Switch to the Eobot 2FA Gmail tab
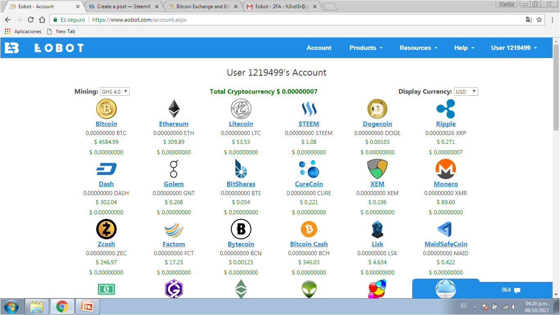This screenshot has width=560, height=315. (x=281, y=7)
